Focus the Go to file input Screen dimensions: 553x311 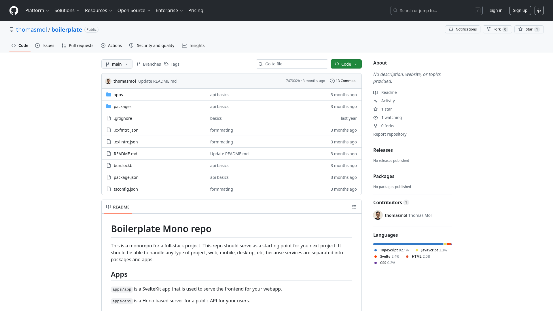pyautogui.click(x=292, y=64)
